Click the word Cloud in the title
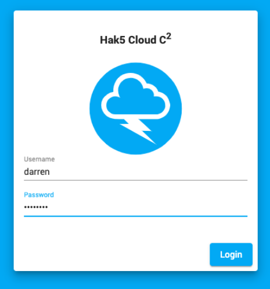270x289 pixels. (142, 40)
